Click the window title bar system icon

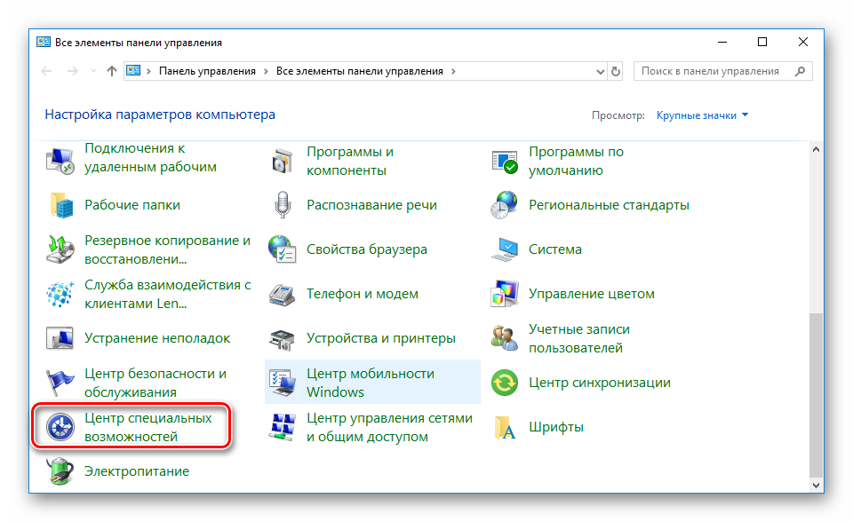pyautogui.click(x=44, y=43)
